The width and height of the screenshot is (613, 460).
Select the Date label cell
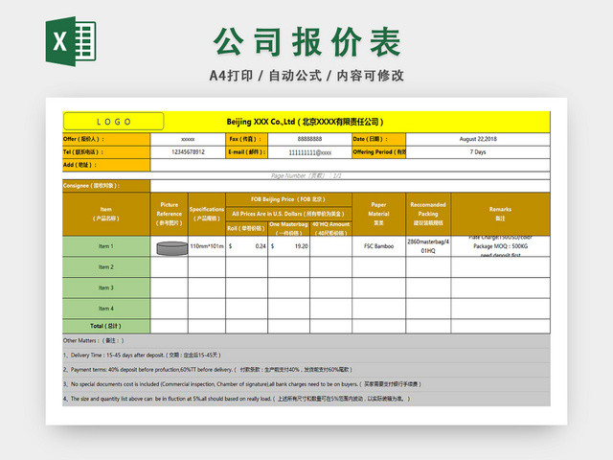click(379, 139)
